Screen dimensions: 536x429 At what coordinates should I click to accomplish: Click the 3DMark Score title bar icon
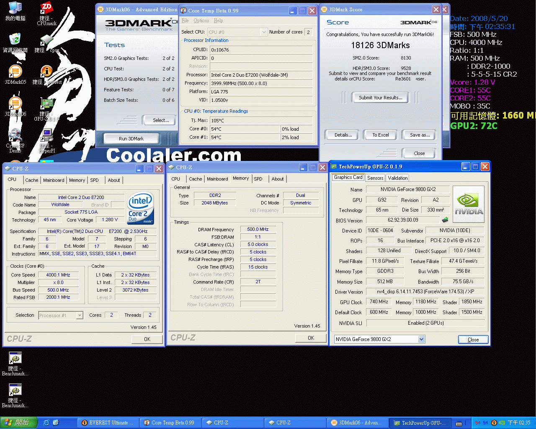tap(324, 9)
